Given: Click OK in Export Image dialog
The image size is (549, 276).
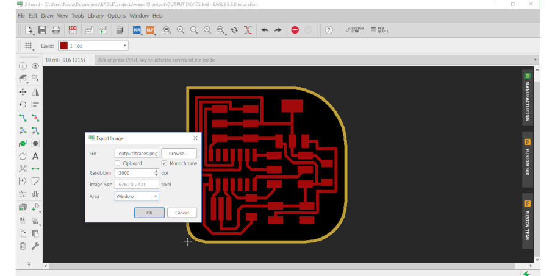Looking at the screenshot, I should click(149, 213).
